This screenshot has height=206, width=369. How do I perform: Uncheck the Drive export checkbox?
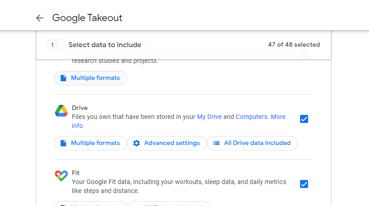304,119
